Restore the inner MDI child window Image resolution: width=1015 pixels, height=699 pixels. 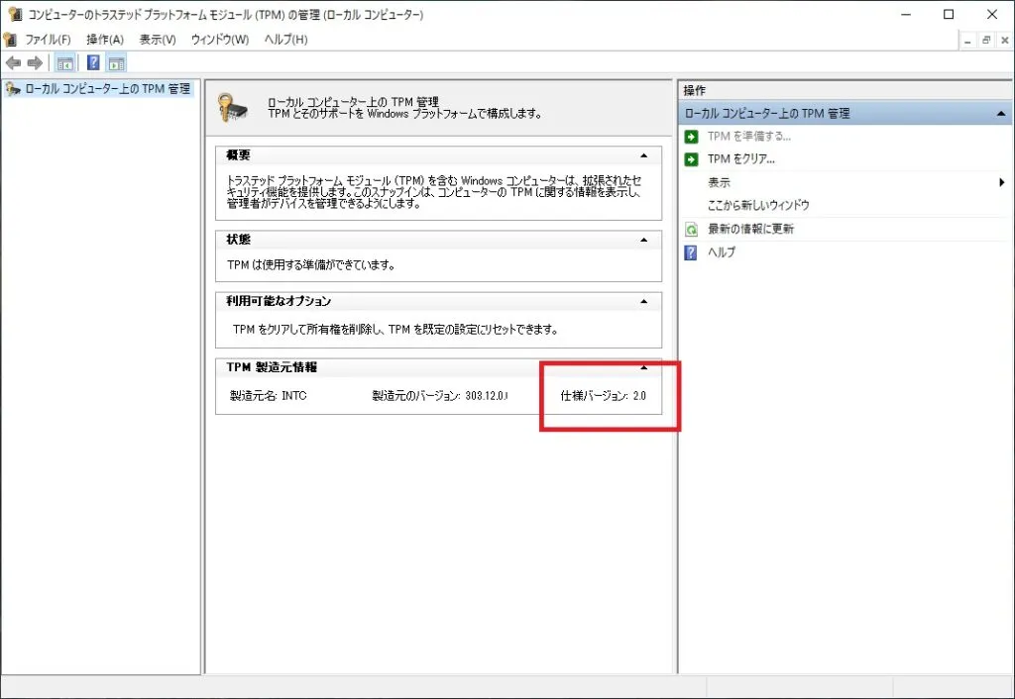tap(986, 41)
